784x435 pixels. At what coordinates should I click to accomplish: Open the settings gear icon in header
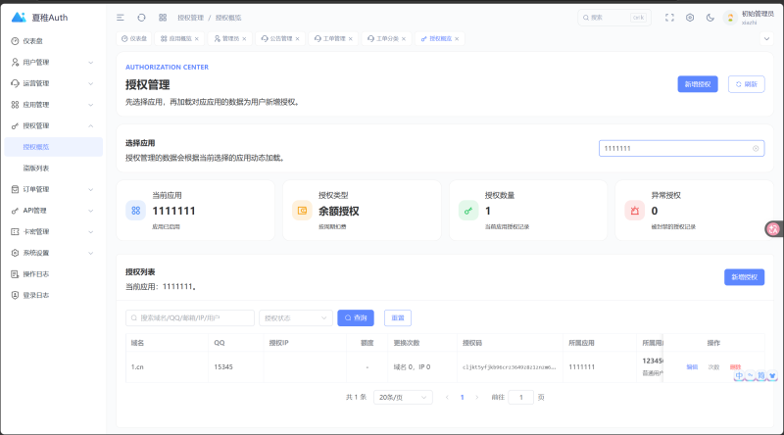click(x=690, y=18)
